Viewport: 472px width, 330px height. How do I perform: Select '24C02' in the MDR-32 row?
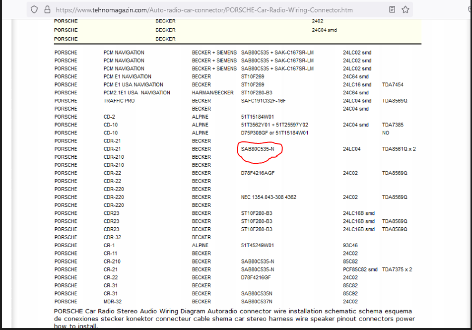(350, 302)
